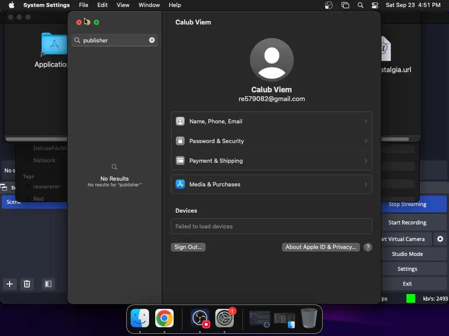Open virtual camera gear settings in OBS

coord(440,239)
